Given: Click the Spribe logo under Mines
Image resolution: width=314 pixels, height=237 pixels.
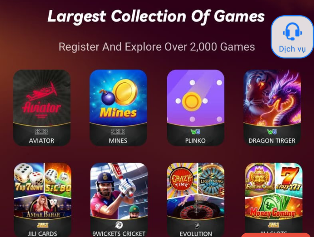Looking at the screenshot, I should (x=118, y=131).
